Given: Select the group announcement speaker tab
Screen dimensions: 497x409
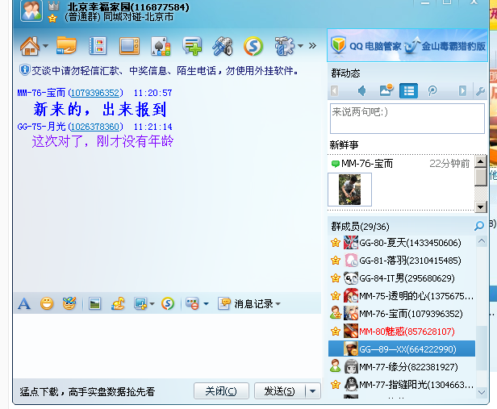Looking at the screenshot, I should 361,91.
